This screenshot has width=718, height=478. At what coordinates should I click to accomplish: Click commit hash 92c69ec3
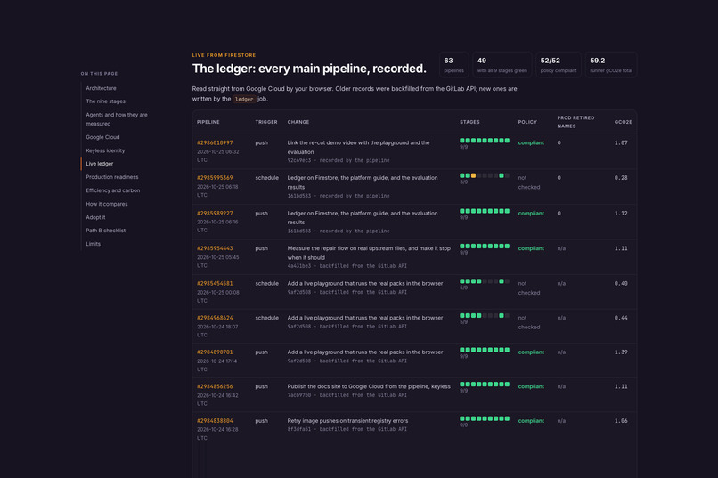299,160
